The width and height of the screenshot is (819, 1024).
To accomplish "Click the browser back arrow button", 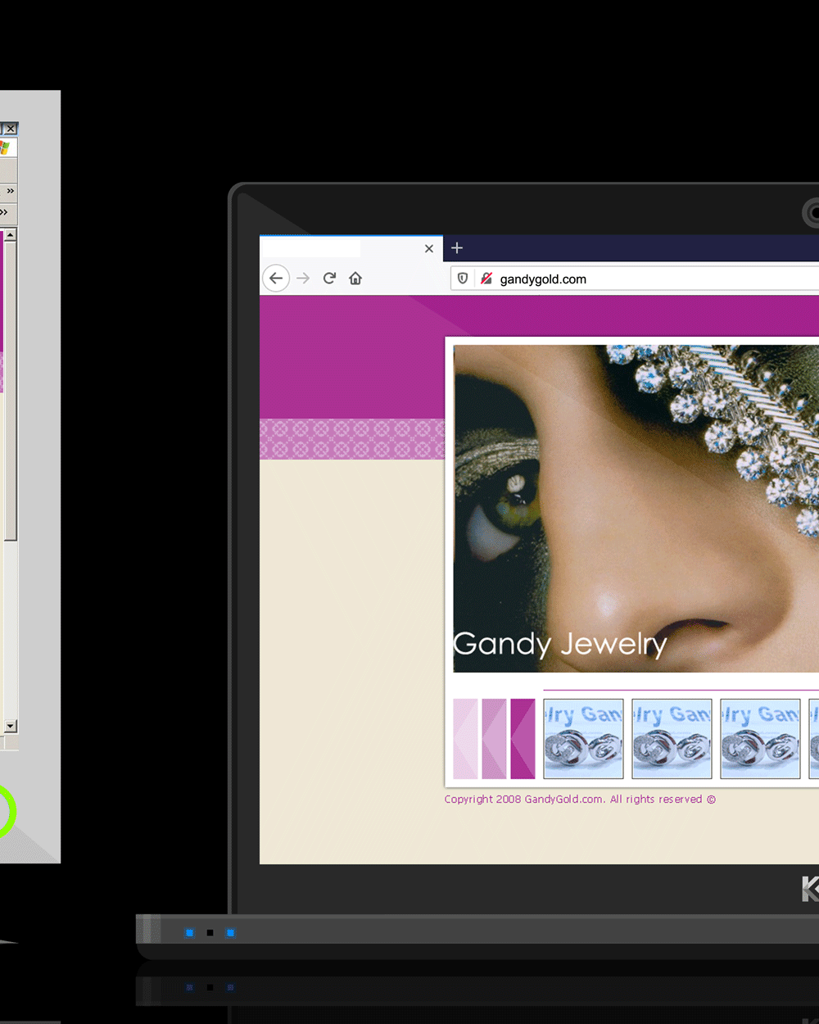I will pyautogui.click(x=276, y=279).
